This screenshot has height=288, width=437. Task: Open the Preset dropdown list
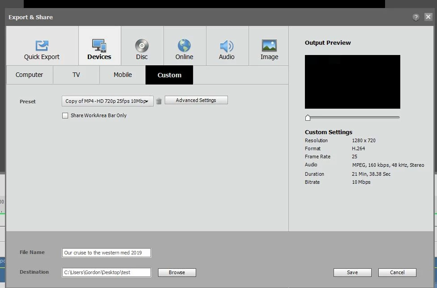coord(107,101)
